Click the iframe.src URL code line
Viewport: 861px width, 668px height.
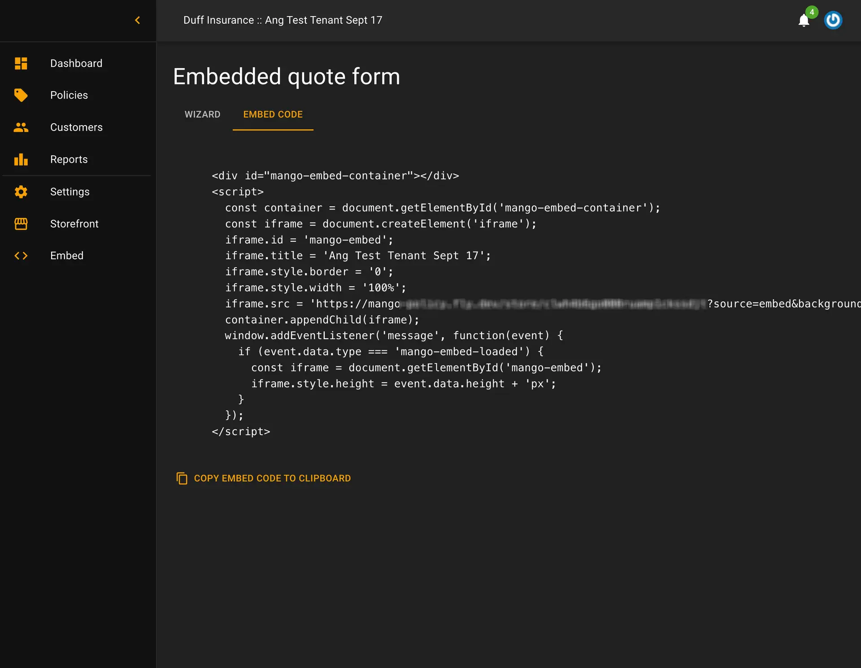(543, 304)
